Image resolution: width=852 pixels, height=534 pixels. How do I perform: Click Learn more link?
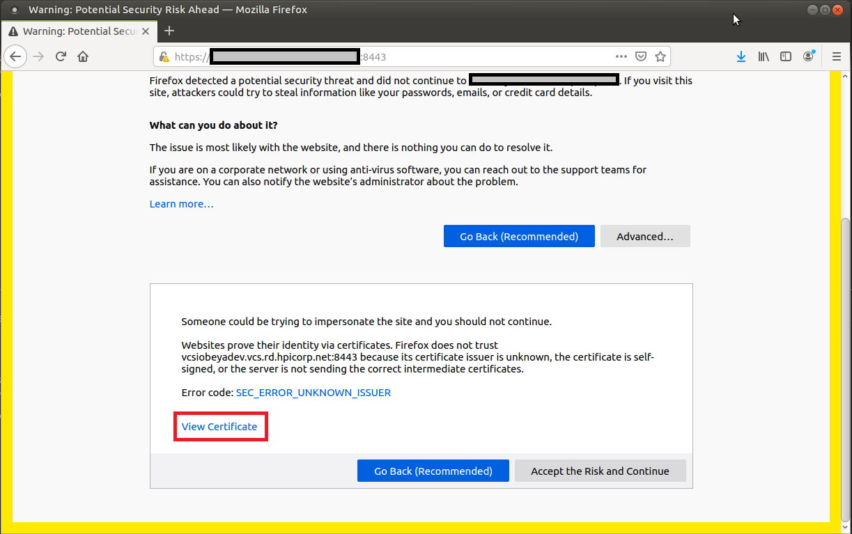pyautogui.click(x=181, y=204)
